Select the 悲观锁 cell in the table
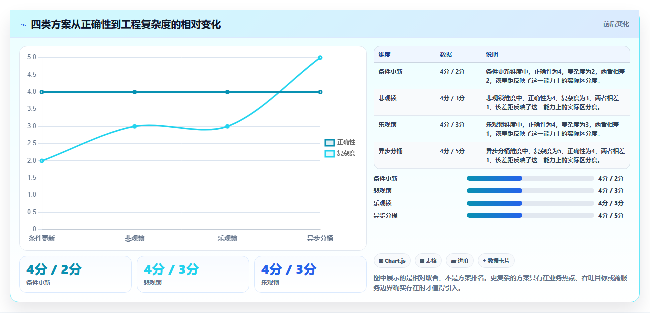 [388, 98]
